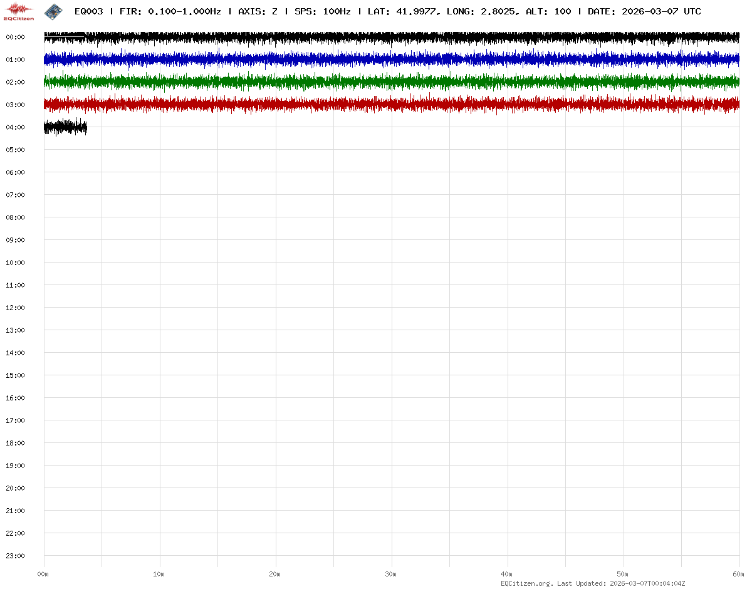Click the SPS 100Hz sample rate text
Image resolution: width=752 pixels, height=589 pixels.
[323, 11]
